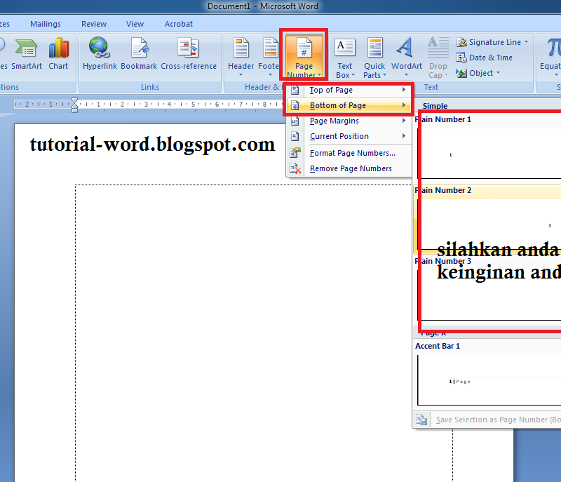Image resolution: width=561 pixels, height=482 pixels.
Task: Open the Quick Parts dropdown arrow
Action: click(x=384, y=75)
